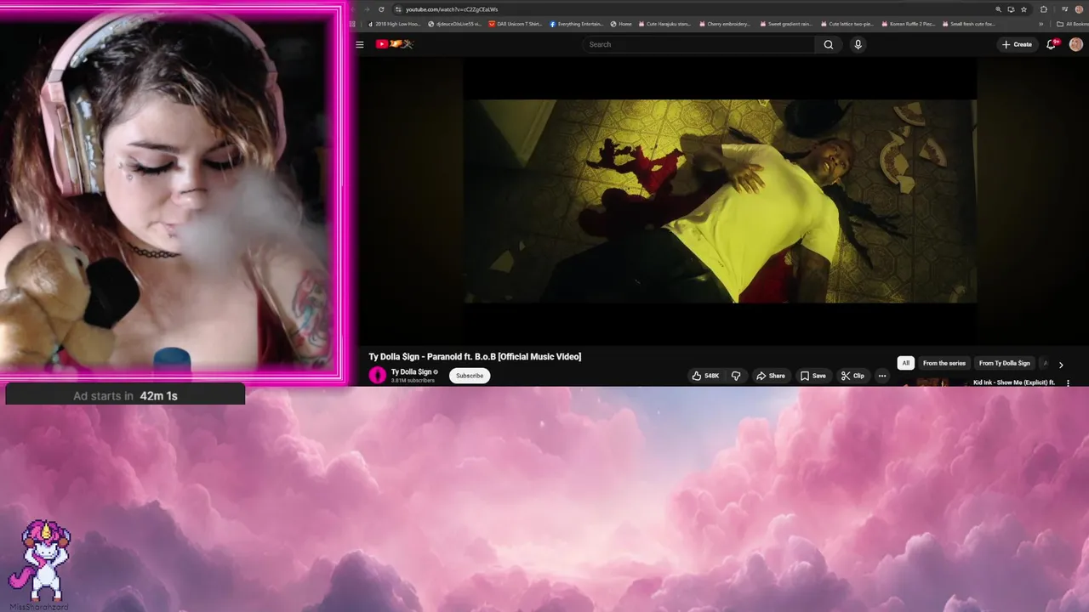Viewport: 1089px width, 612px height.
Task: Open the YouTube account avatar menu
Action: (x=1075, y=44)
